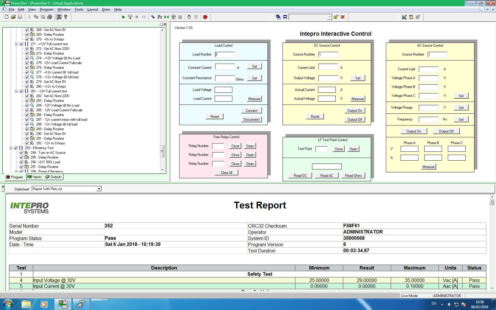Click the magnifier icon of step 274

pyautogui.click(x=32, y=58)
